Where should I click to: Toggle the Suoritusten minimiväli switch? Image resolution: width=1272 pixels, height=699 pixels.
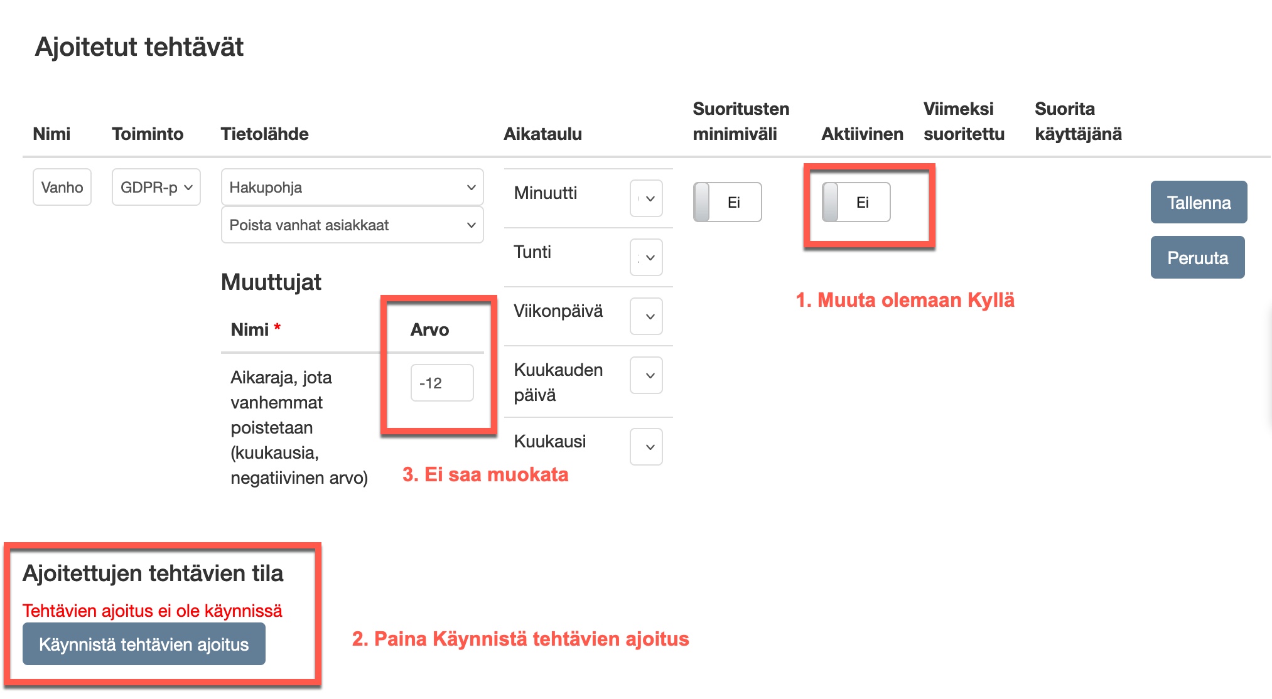pyautogui.click(x=727, y=202)
